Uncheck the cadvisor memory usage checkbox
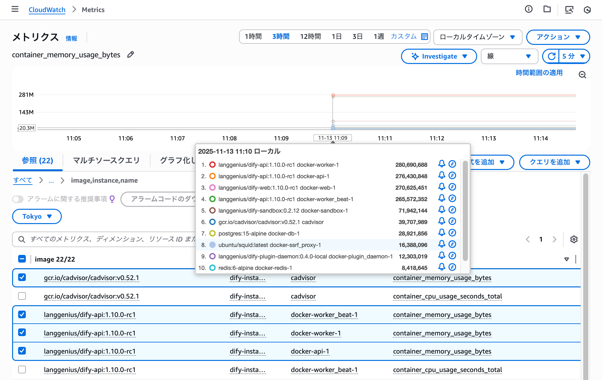602x380 pixels. (x=22, y=278)
